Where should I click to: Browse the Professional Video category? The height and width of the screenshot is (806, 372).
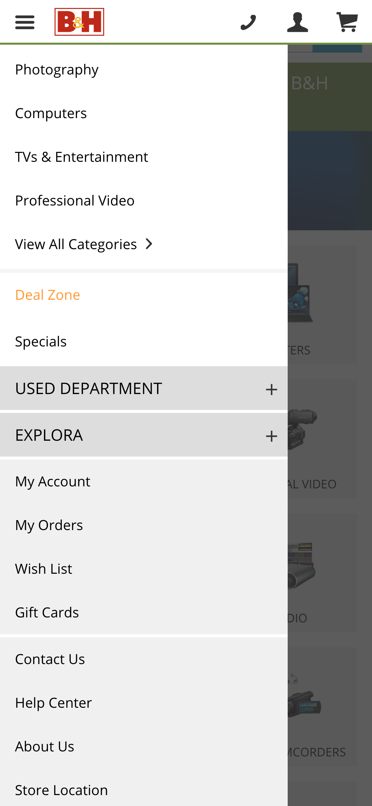click(x=75, y=200)
